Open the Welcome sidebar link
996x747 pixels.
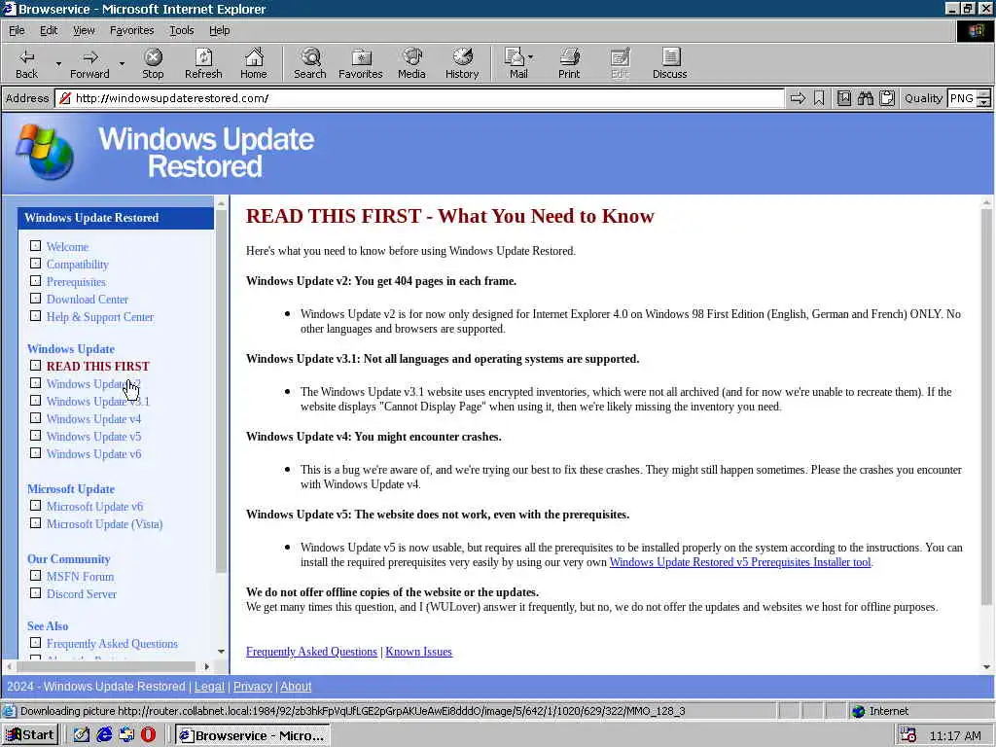click(x=67, y=246)
